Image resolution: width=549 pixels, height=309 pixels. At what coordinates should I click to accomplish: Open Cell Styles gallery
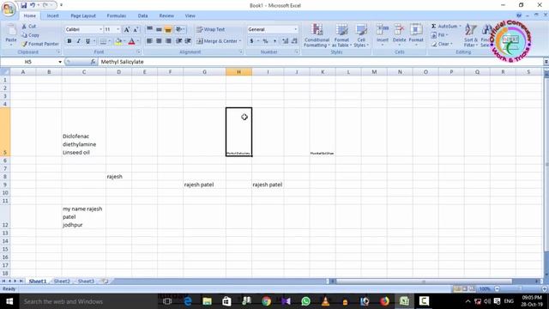(x=361, y=35)
